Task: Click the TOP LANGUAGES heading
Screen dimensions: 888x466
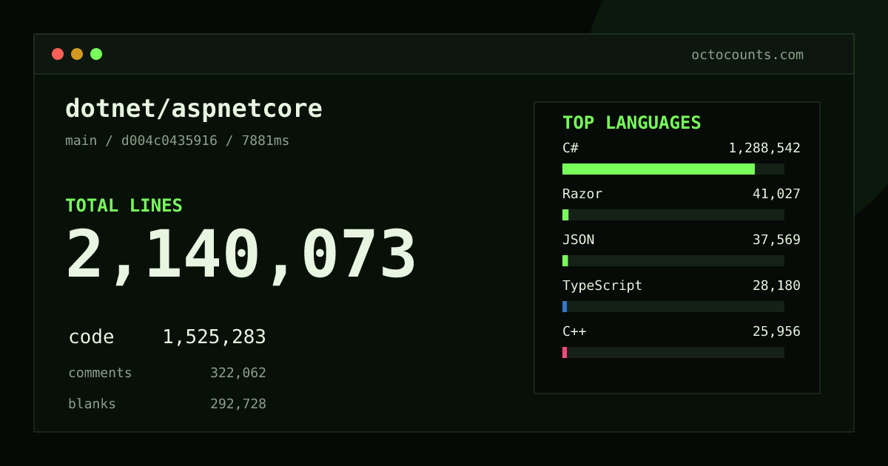Action: click(632, 123)
